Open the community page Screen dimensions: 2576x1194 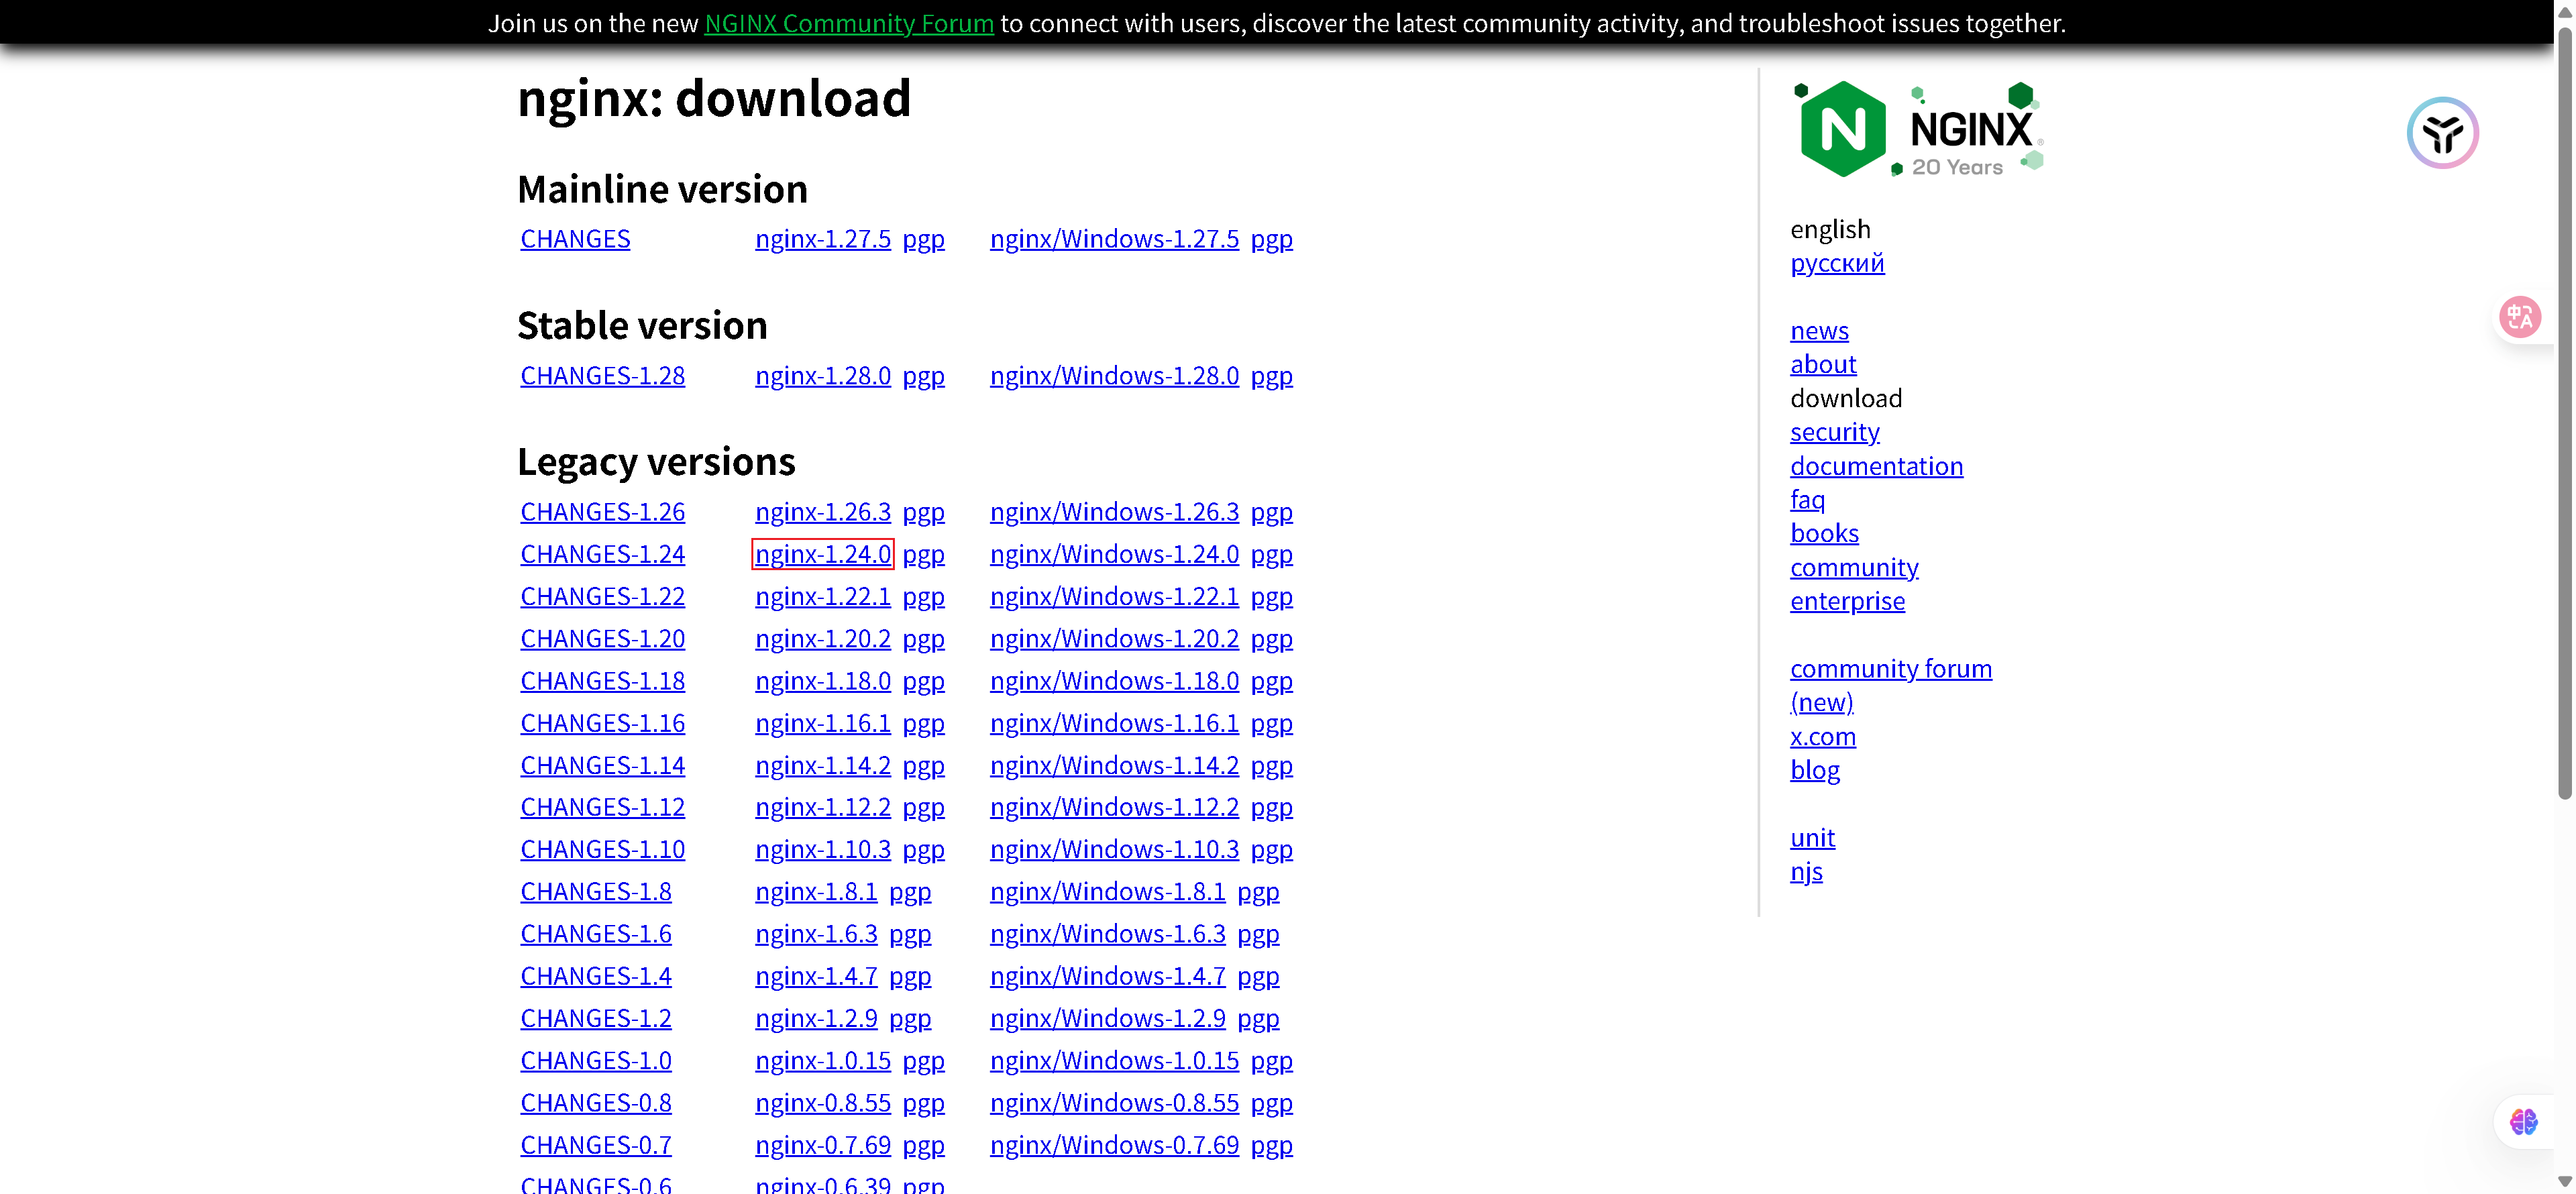[1854, 567]
